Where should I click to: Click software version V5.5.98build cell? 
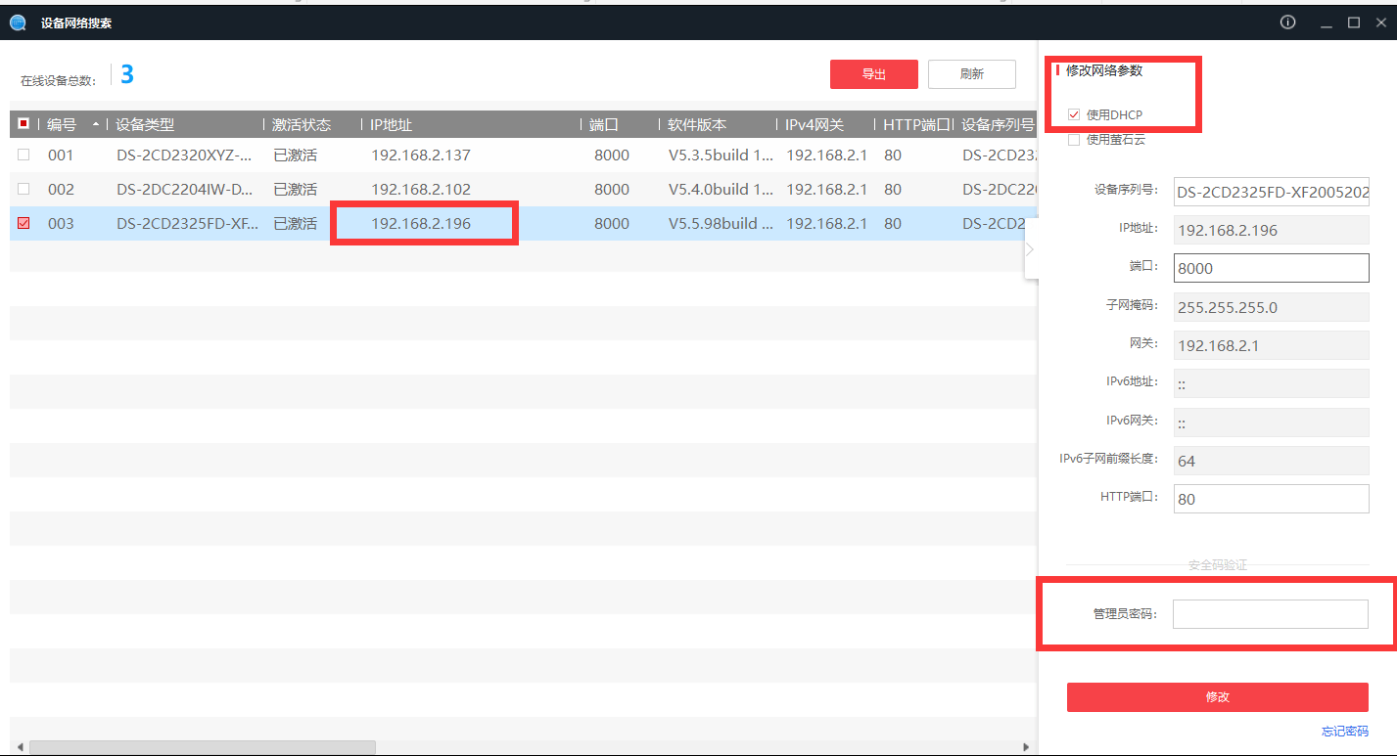(x=722, y=223)
